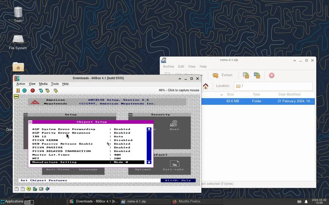Select AGP System Error Forwarding row
This screenshot has width=329, height=205.
(x=87, y=129)
